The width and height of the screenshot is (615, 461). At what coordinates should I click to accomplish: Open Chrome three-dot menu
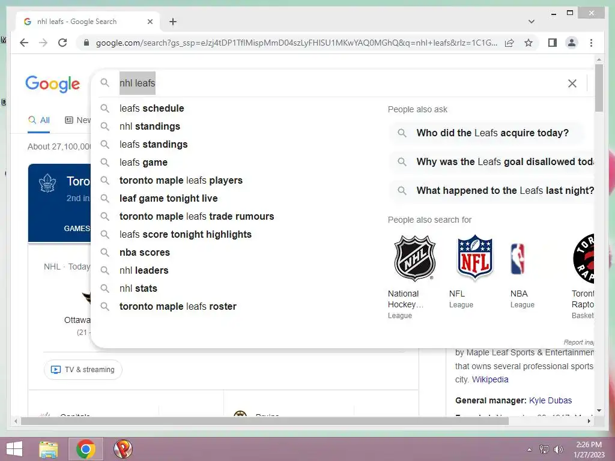[591, 43]
